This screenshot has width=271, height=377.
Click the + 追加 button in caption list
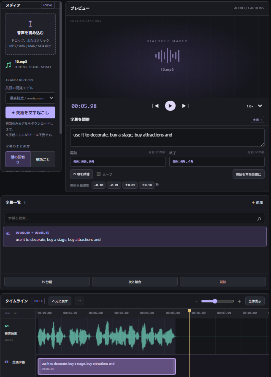pos(257,203)
